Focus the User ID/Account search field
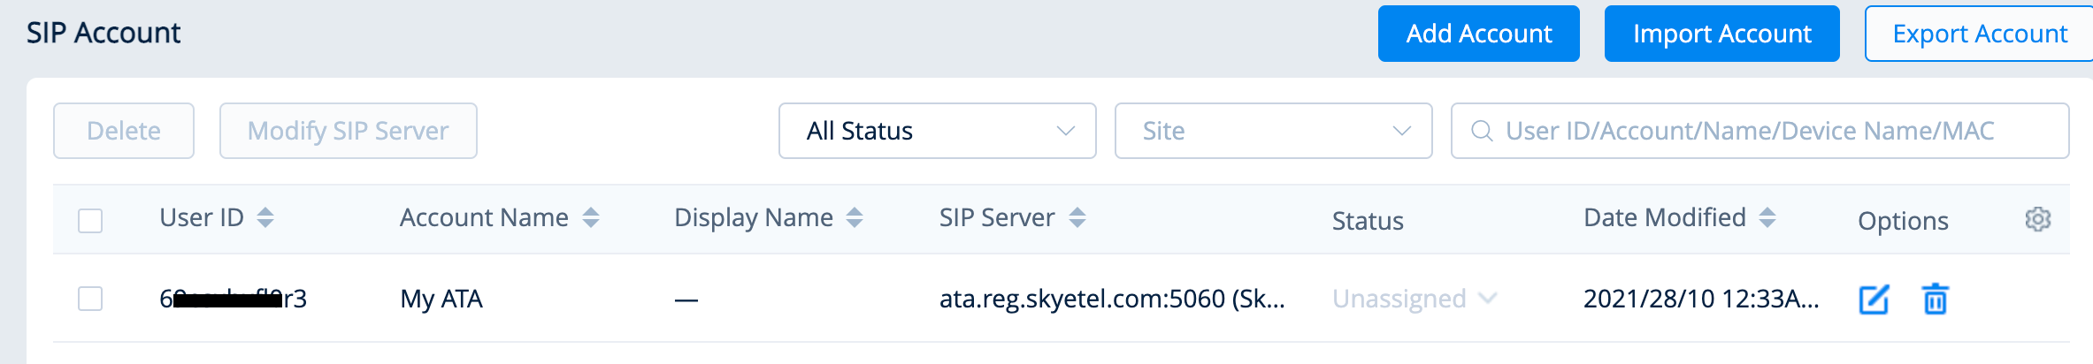2093x364 pixels. pyautogui.click(x=1760, y=131)
